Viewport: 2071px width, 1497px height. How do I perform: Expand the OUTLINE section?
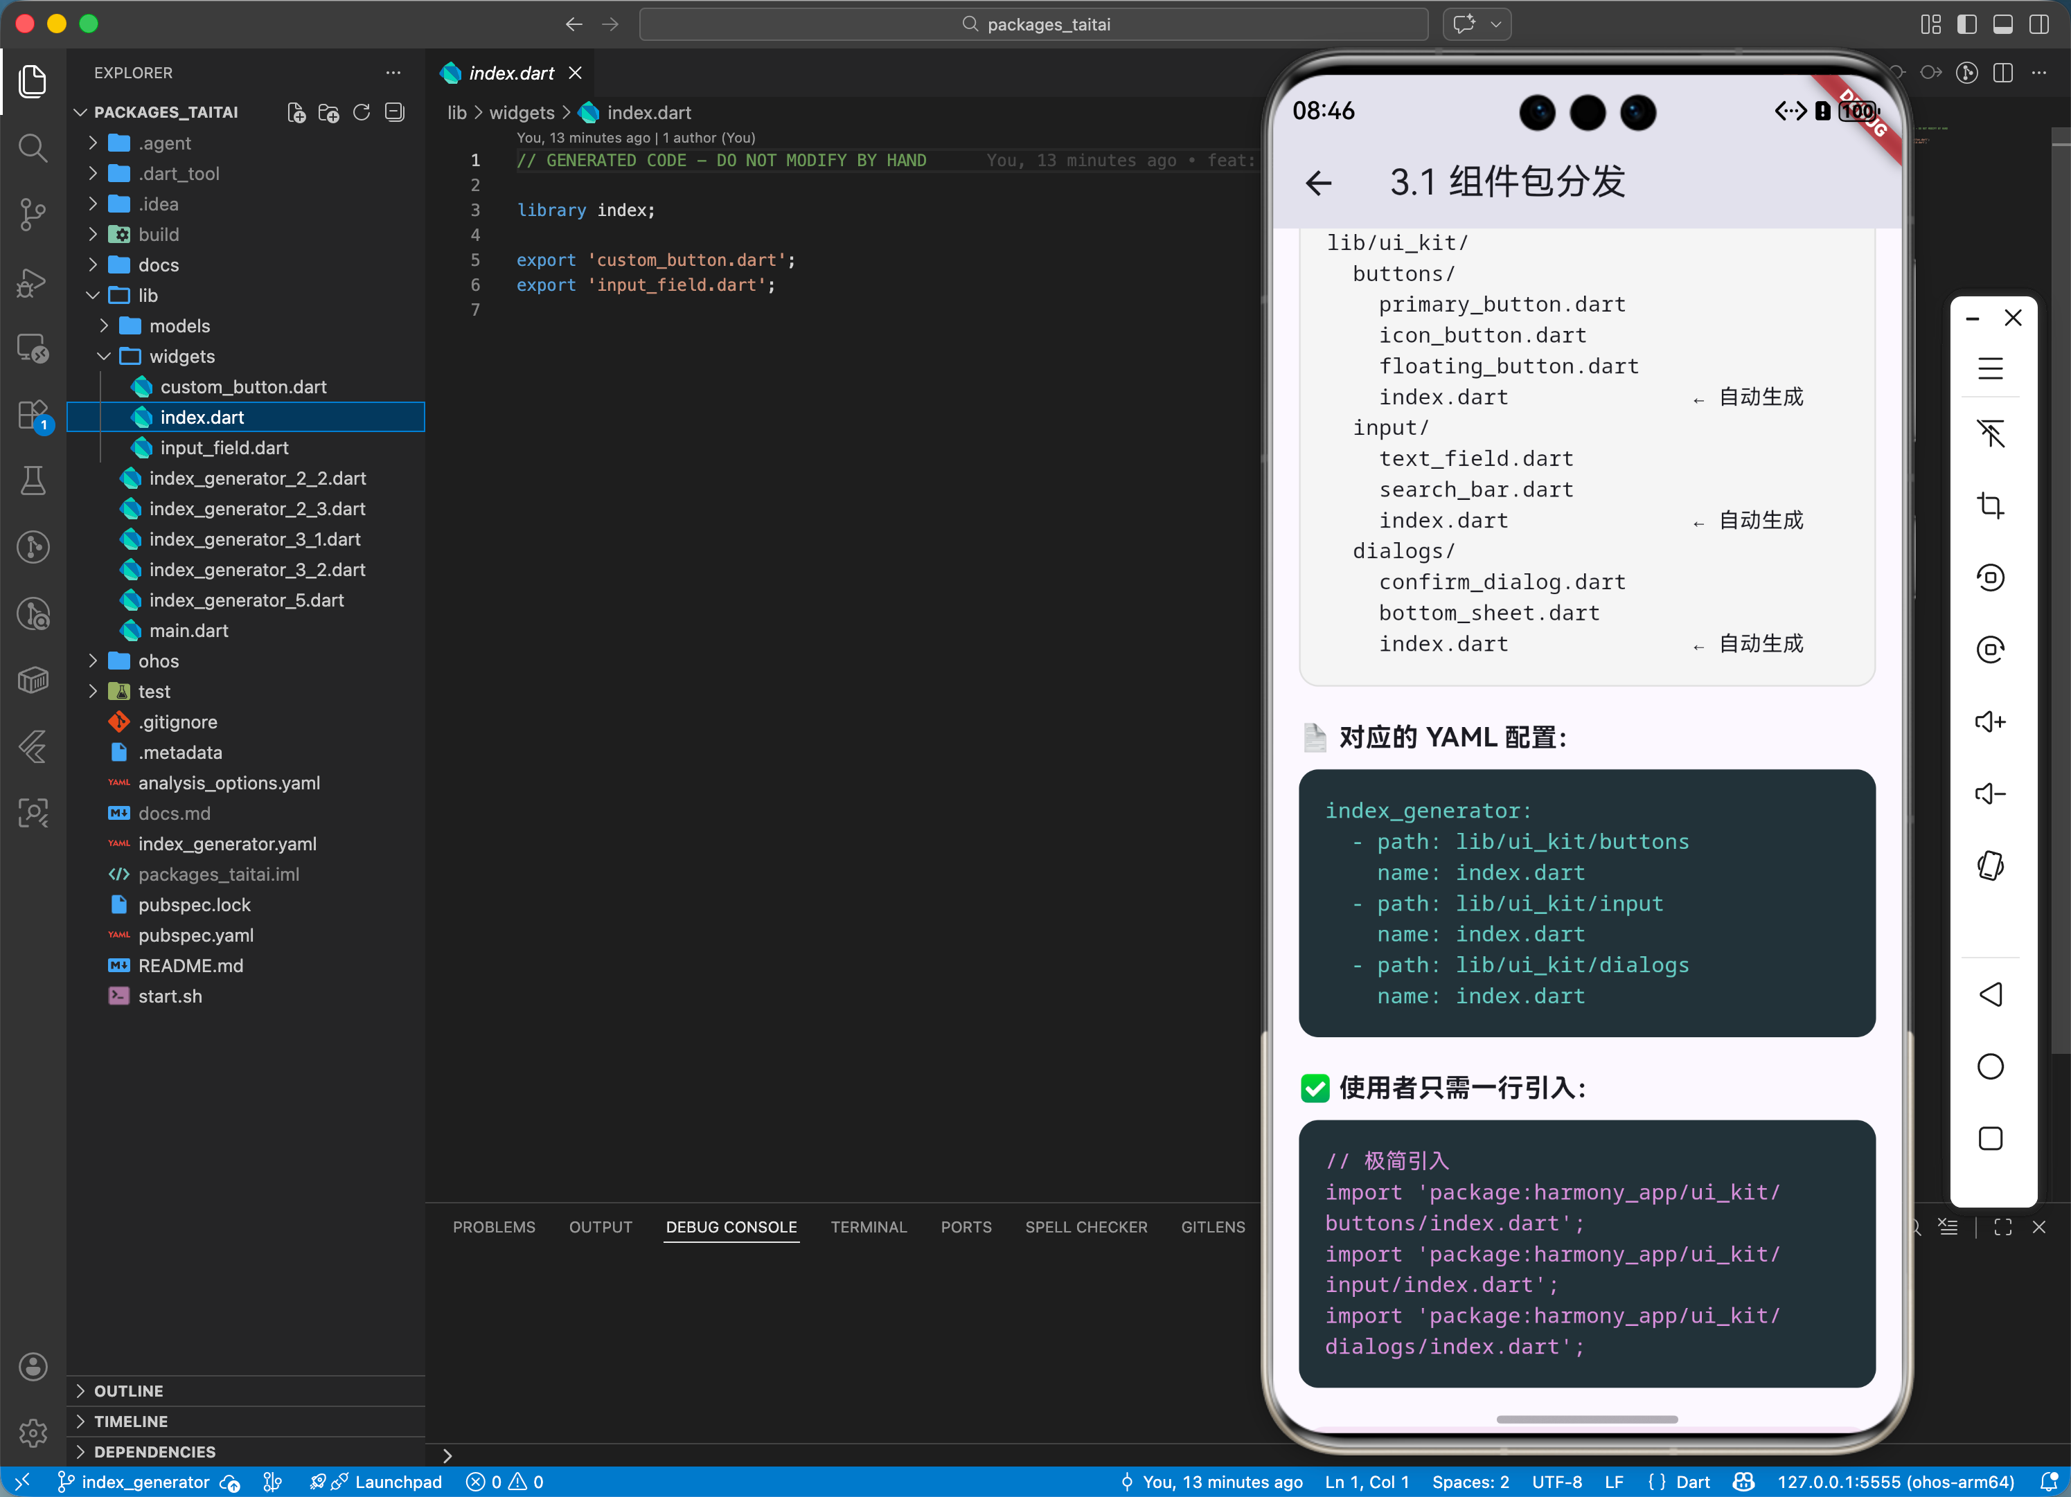pyautogui.click(x=129, y=1390)
